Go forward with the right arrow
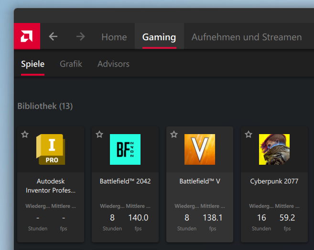This screenshot has height=250, width=314. click(81, 36)
